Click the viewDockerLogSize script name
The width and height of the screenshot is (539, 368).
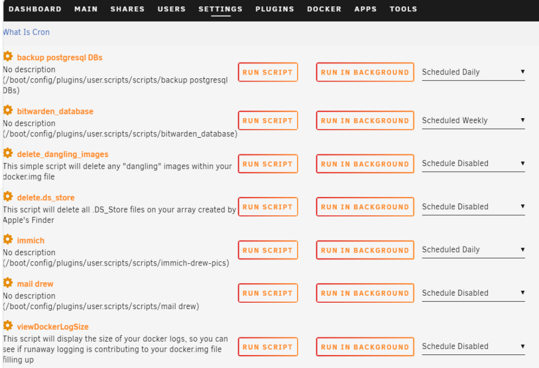[x=53, y=326]
